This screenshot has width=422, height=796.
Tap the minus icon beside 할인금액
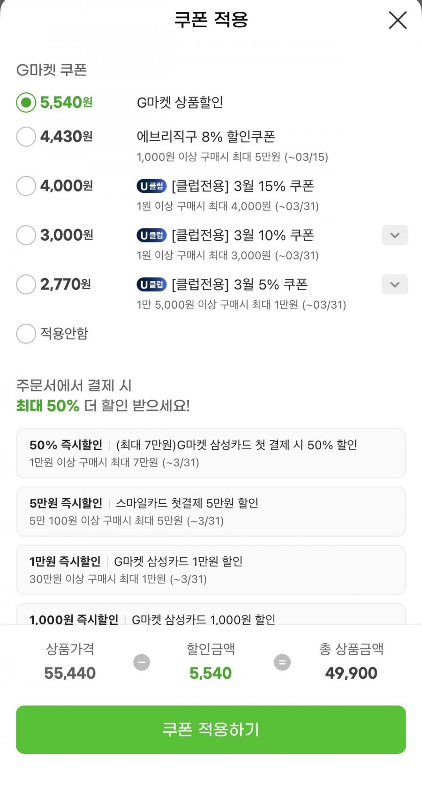(142, 662)
